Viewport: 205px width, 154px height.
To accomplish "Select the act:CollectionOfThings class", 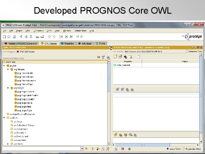I will [x=24, y=125].
